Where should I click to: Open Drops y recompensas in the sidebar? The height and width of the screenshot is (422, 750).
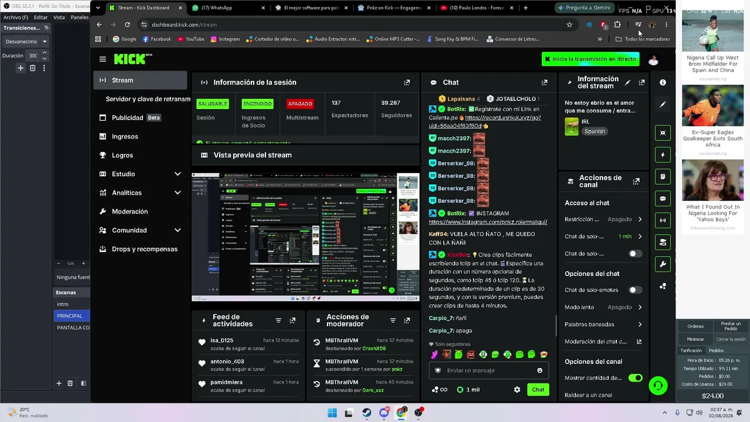[141, 249]
